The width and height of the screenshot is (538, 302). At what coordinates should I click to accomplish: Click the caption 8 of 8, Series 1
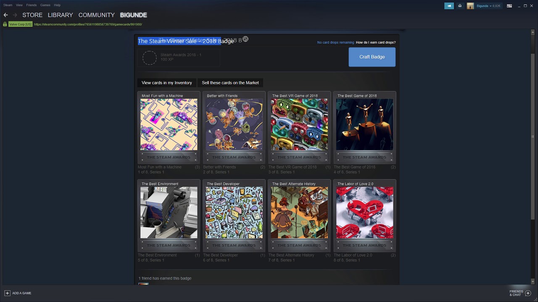pos(347,260)
